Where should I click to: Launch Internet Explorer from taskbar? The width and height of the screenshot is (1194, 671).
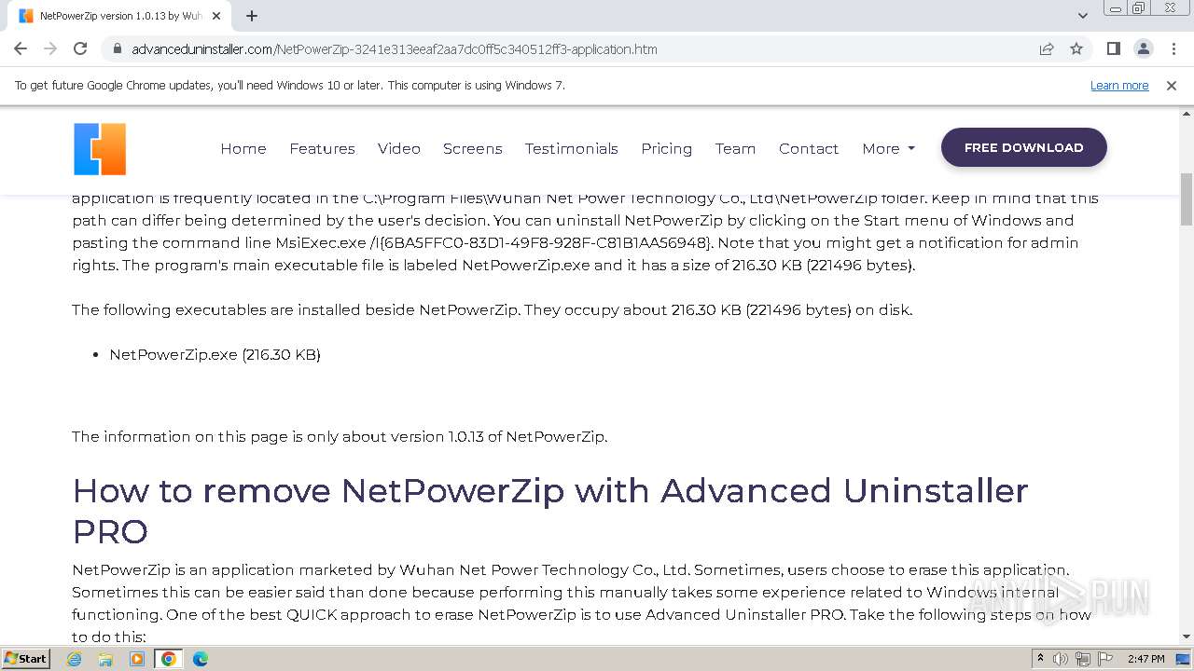click(75, 659)
